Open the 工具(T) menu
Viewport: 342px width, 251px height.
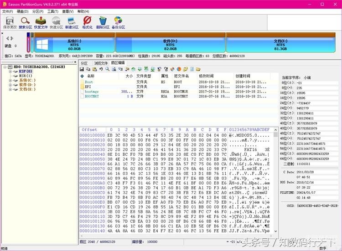pyautogui.click(x=53, y=11)
